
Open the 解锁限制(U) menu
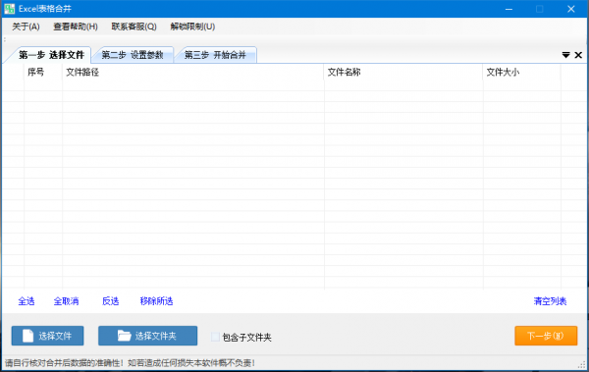[x=192, y=27]
